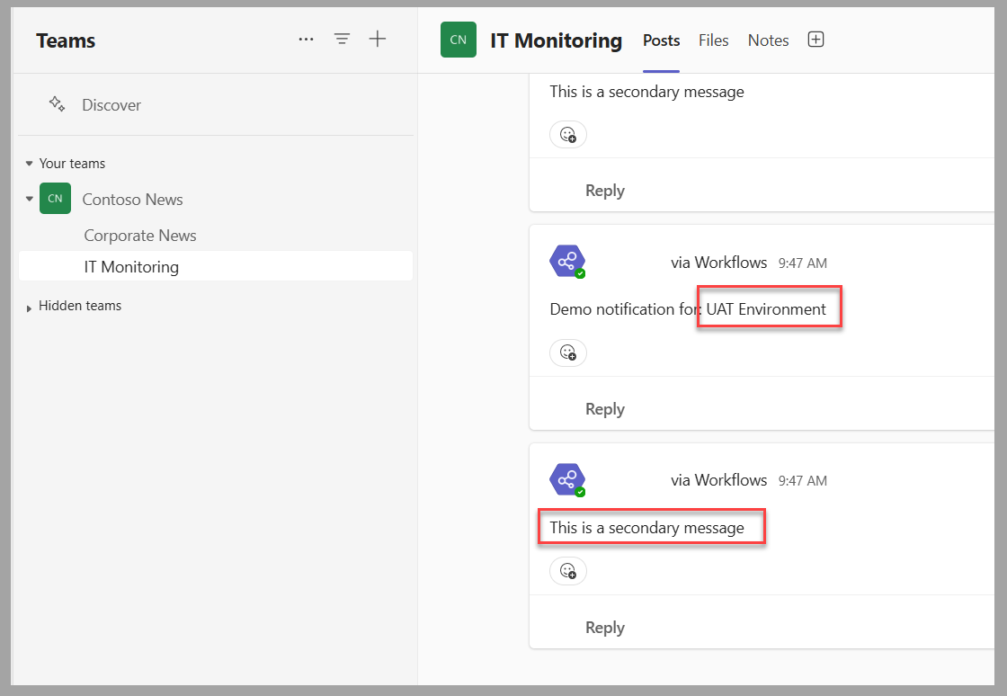This screenshot has height=696, width=1007.
Task: Select the Posts tab
Action: pyautogui.click(x=661, y=40)
